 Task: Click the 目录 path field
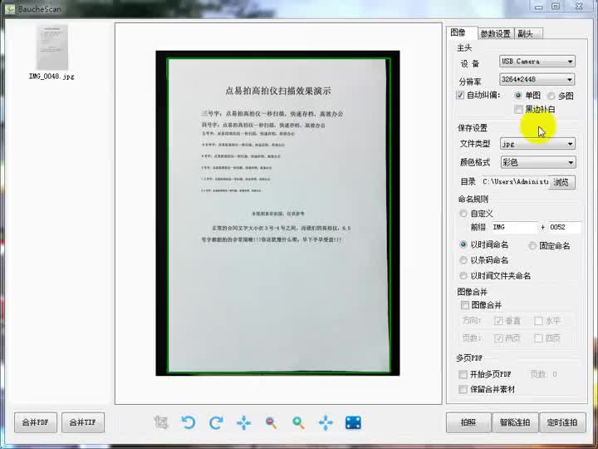515,182
